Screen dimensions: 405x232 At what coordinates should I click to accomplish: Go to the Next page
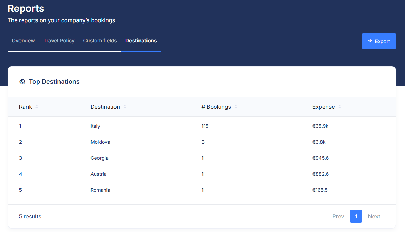coord(374,216)
